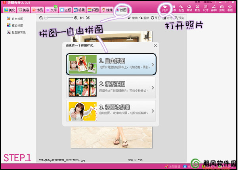The height and width of the screenshot is (170, 239).
Task: Redo with the 重做 button
Action: pyautogui.click(x=144, y=18)
